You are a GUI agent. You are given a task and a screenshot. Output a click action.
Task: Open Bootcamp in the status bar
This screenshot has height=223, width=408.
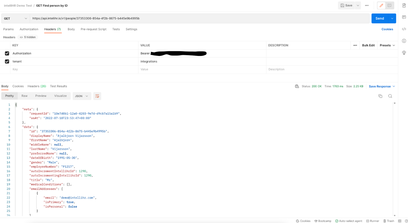323,221
